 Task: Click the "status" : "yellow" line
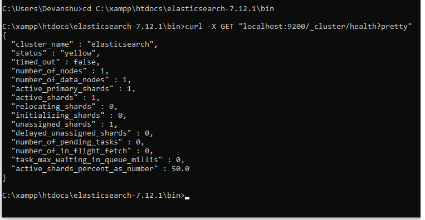pos(56,53)
